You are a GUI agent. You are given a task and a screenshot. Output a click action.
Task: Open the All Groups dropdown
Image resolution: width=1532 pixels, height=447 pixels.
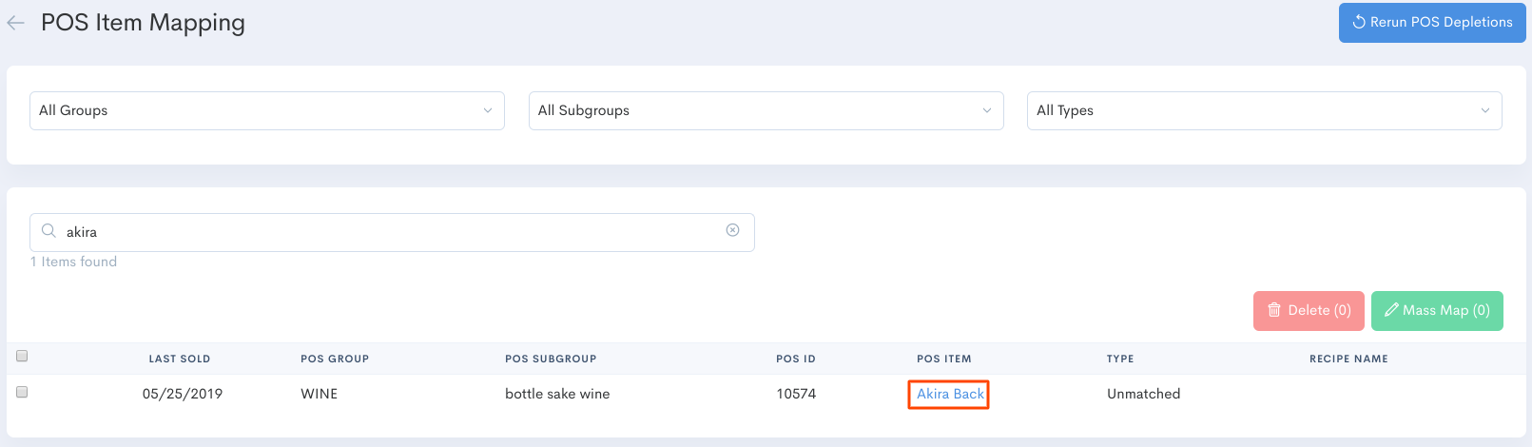click(x=266, y=110)
